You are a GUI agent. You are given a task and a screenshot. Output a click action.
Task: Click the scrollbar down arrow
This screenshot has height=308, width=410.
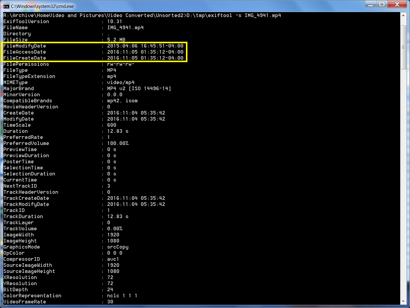click(403, 301)
